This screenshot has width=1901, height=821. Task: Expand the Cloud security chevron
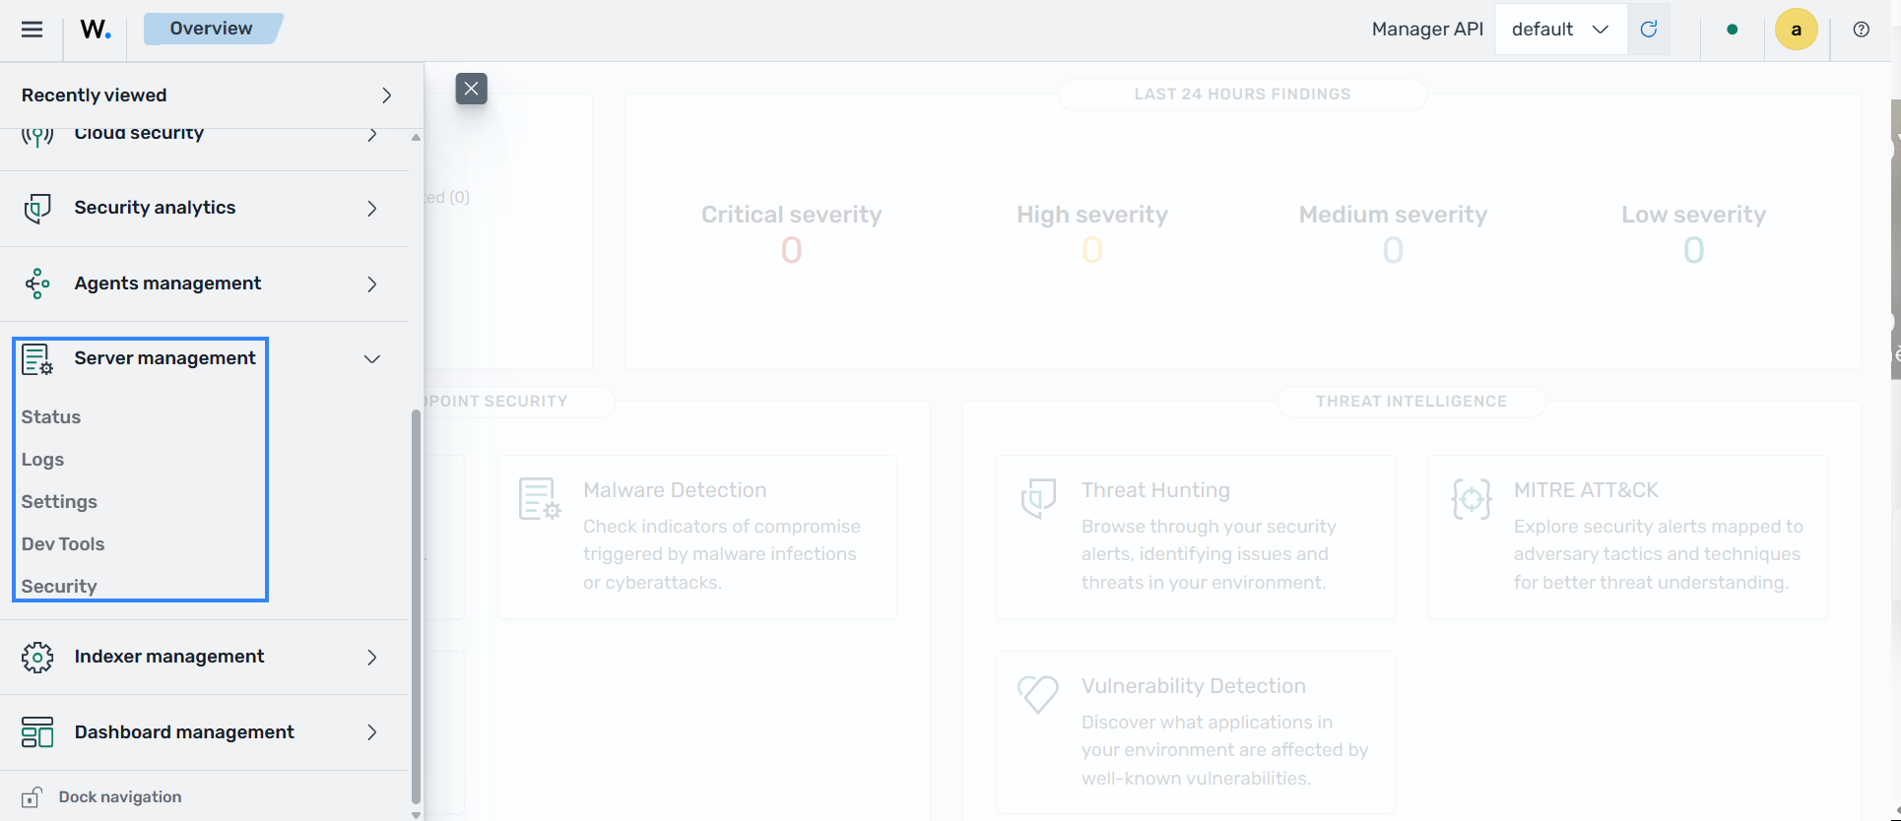pyautogui.click(x=372, y=135)
